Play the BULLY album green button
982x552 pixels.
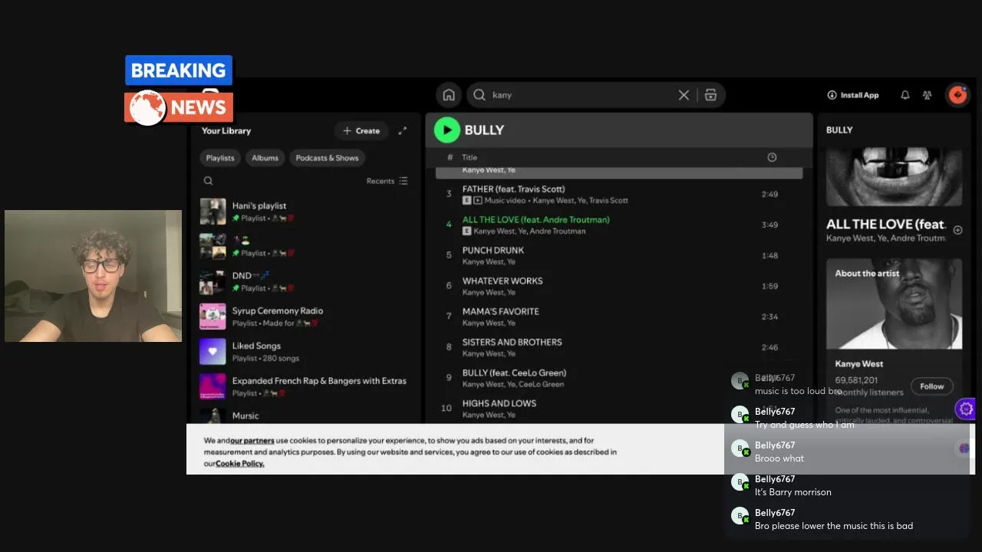click(447, 130)
